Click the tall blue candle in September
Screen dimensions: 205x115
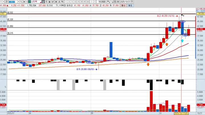tap(111, 50)
